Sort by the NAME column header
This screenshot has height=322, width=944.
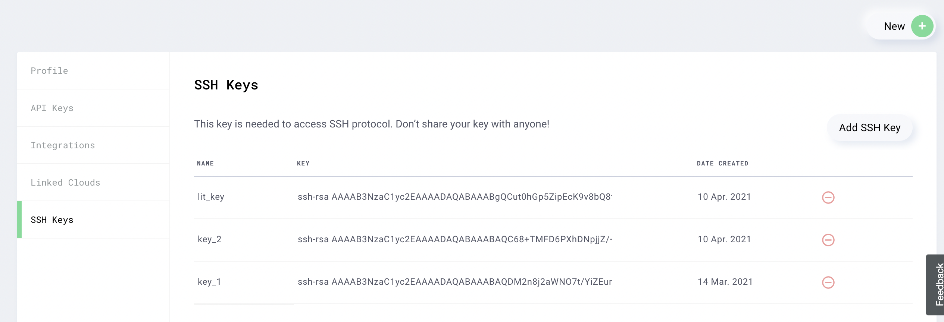205,163
